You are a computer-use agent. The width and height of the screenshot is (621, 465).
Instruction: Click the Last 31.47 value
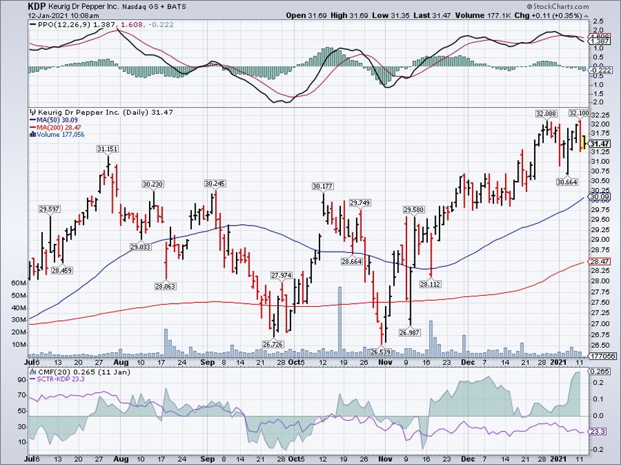[x=431, y=16]
